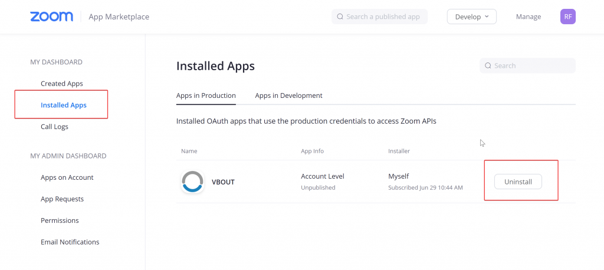Open the RF profile avatar
Image resolution: width=604 pixels, height=270 pixels.
568,17
